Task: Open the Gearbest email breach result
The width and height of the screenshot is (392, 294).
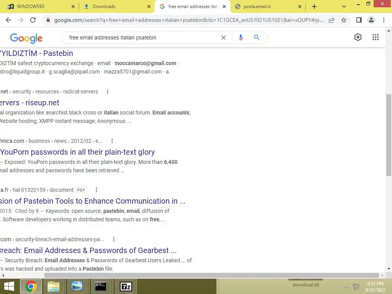Action: click(x=88, y=250)
